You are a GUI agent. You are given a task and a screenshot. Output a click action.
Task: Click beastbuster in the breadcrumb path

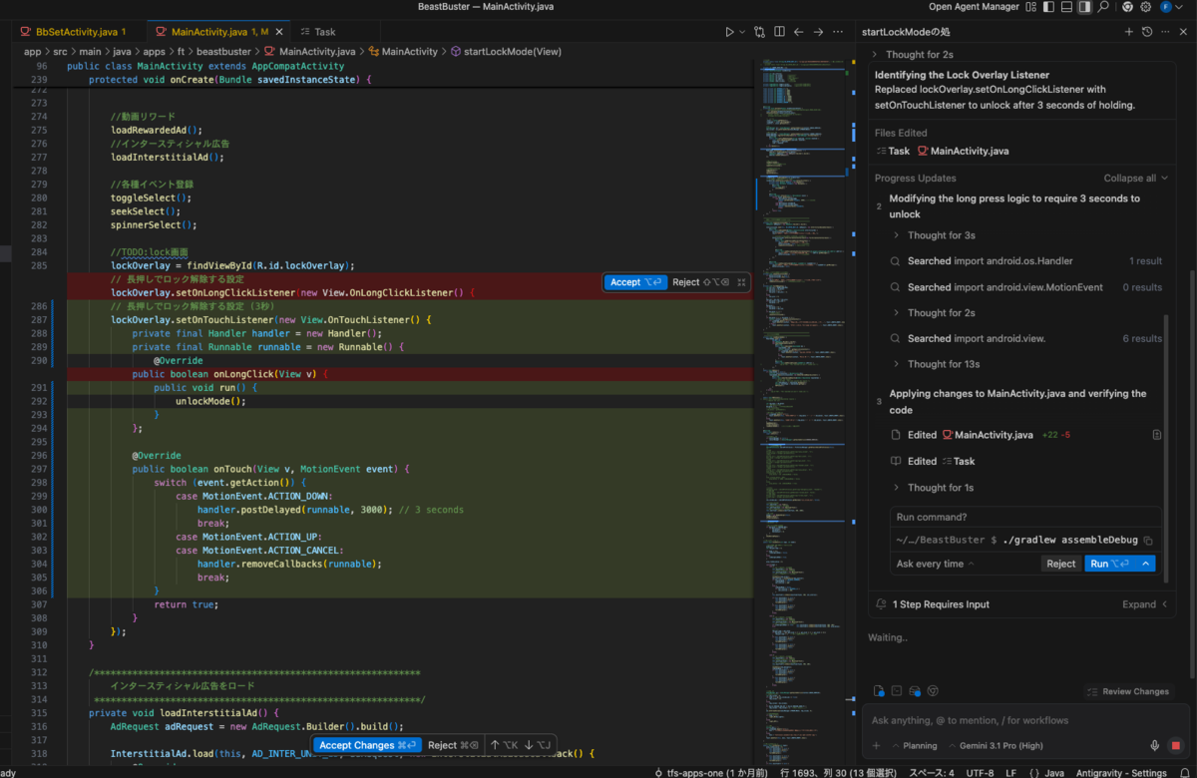[x=222, y=51]
